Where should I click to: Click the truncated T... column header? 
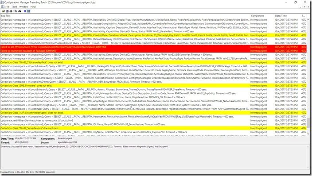click(x=304, y=15)
